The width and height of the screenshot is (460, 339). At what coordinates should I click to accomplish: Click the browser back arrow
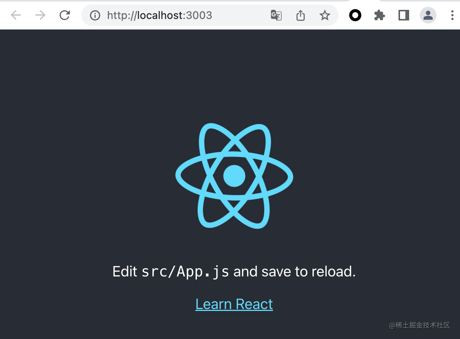click(x=16, y=15)
